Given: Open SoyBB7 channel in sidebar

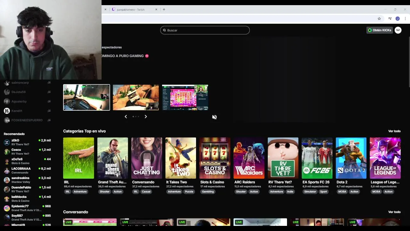Looking at the screenshot, I should [x=27, y=218].
